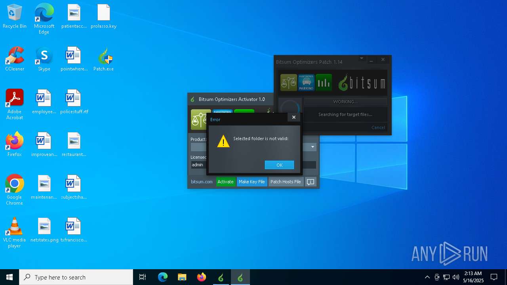Click the ParkControl parking icon in Patch window
The height and width of the screenshot is (285, 507).
pos(306,82)
